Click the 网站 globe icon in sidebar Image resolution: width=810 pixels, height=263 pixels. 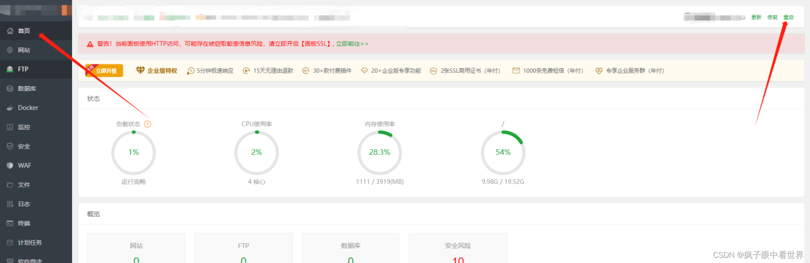(x=9, y=50)
